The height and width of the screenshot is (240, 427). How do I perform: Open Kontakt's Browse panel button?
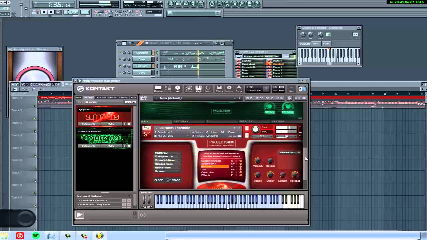coord(158,89)
